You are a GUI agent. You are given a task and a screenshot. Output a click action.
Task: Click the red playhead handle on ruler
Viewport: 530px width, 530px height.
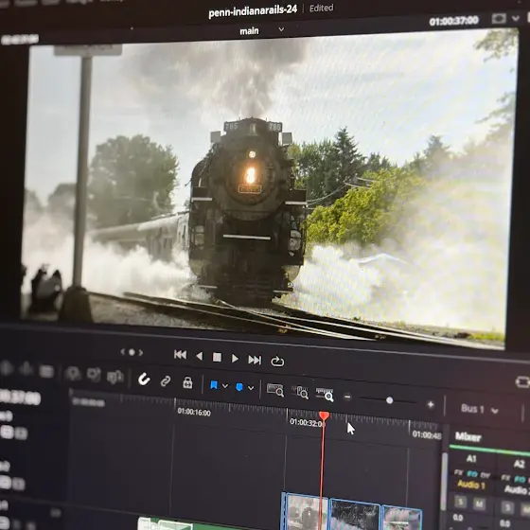324,415
